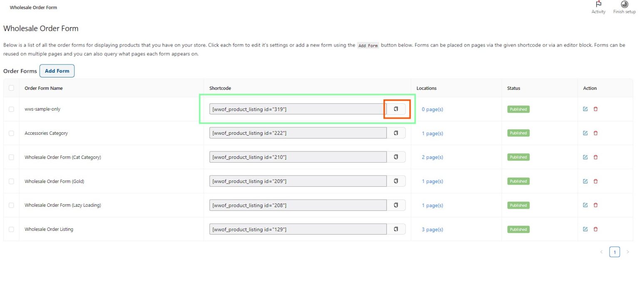Copy the shortcode for Wholesale Order Form (Gold)
Screen dimensions: 639x282
click(x=396, y=181)
